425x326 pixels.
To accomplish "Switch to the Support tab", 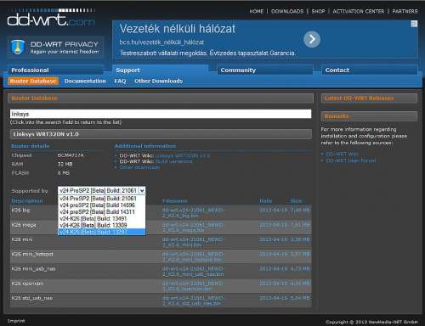I will tap(160, 70).
